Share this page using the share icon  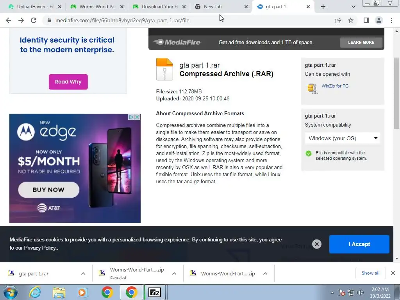[338, 20]
